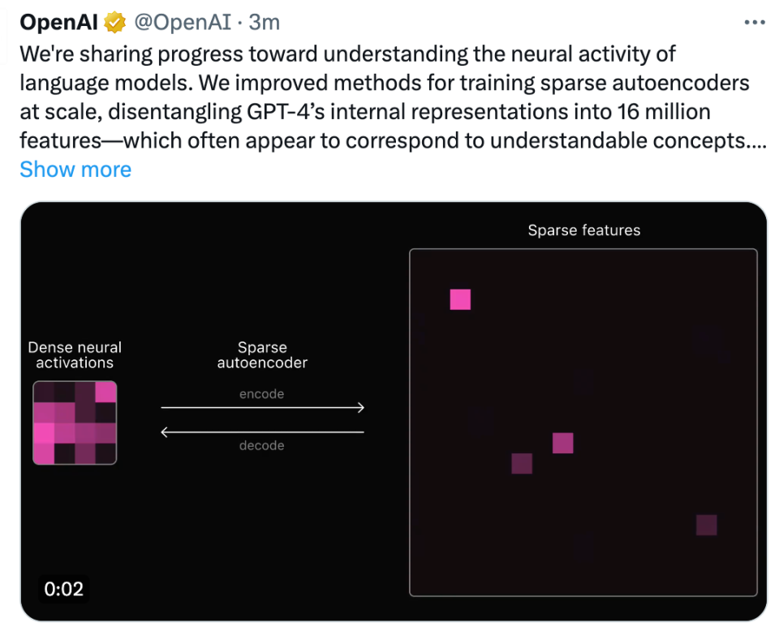Click the 0:02 video duration badge
This screenshot has width=779, height=631.
point(63,590)
